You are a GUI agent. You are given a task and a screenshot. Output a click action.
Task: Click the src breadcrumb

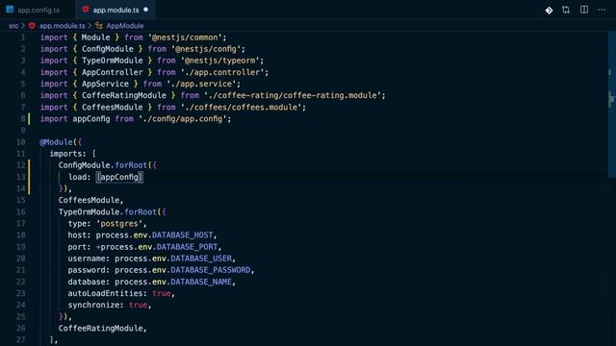pyautogui.click(x=13, y=26)
